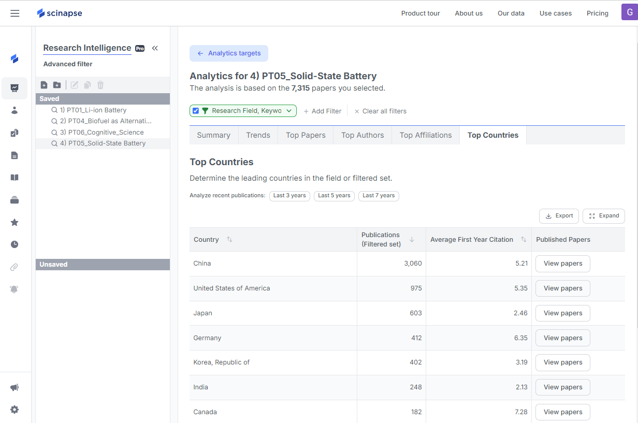The height and width of the screenshot is (423, 638).
Task: Select the Top Countries tab
Action: click(493, 135)
